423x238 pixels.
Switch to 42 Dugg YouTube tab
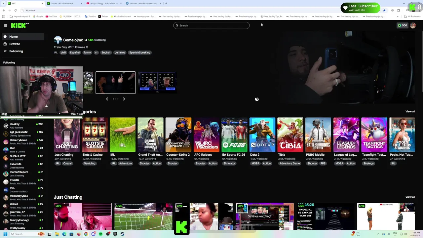click(104, 3)
